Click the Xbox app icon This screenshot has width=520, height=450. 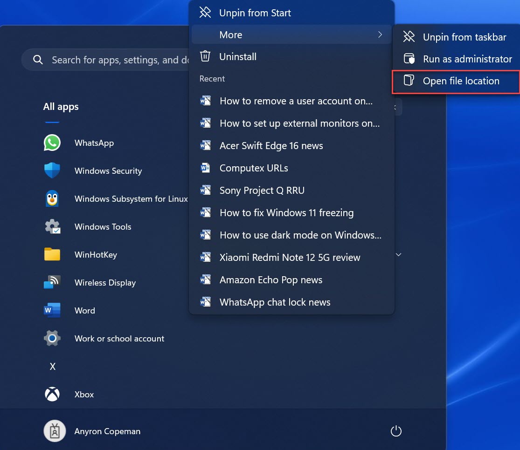tap(52, 394)
